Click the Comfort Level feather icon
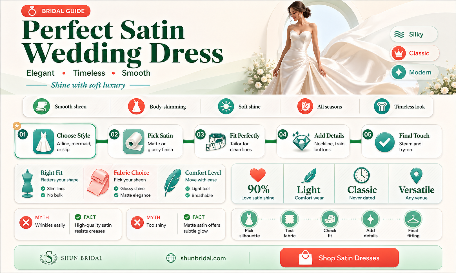 (x=172, y=182)
